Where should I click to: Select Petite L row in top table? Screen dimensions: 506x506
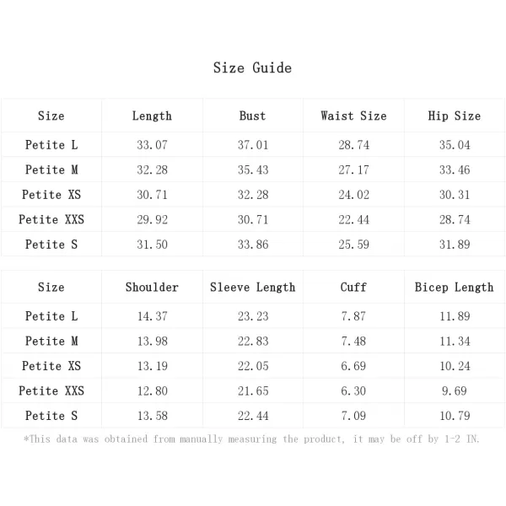pos(253,145)
